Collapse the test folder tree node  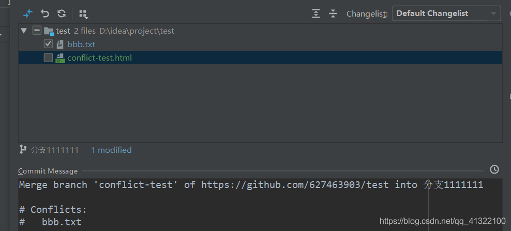click(x=23, y=31)
